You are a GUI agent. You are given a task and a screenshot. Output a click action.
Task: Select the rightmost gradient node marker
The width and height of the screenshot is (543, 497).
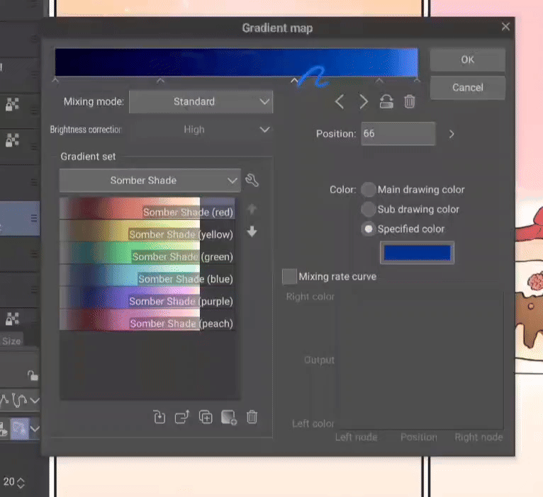(x=417, y=81)
